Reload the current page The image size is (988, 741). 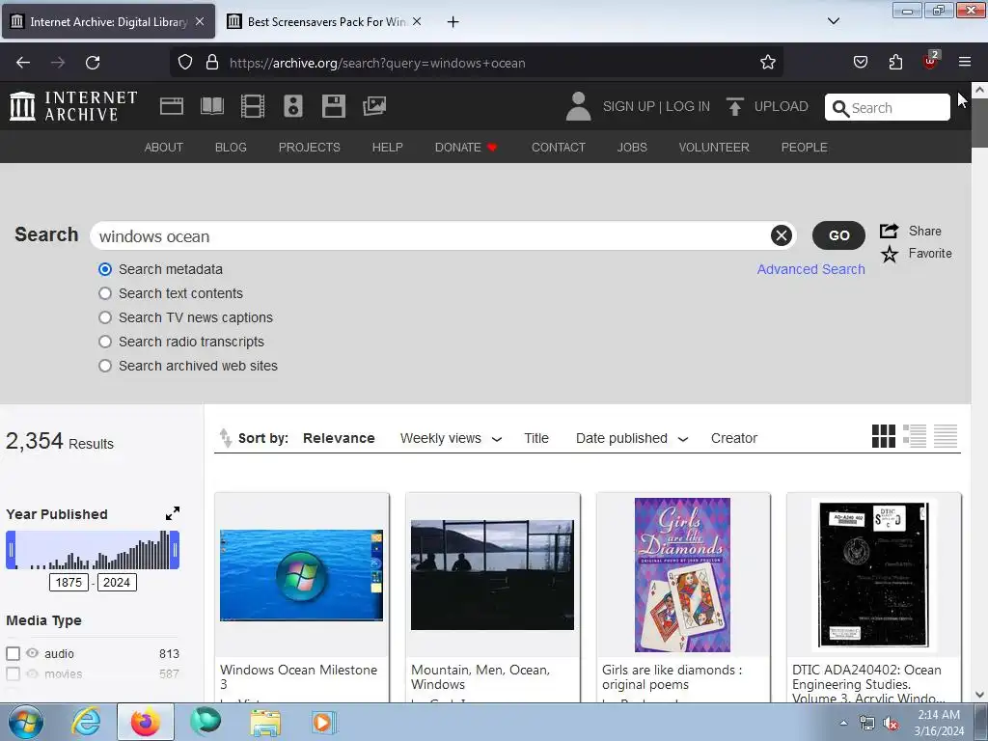pos(93,63)
